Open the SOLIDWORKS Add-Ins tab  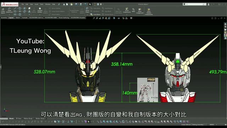[x=36, y=18]
